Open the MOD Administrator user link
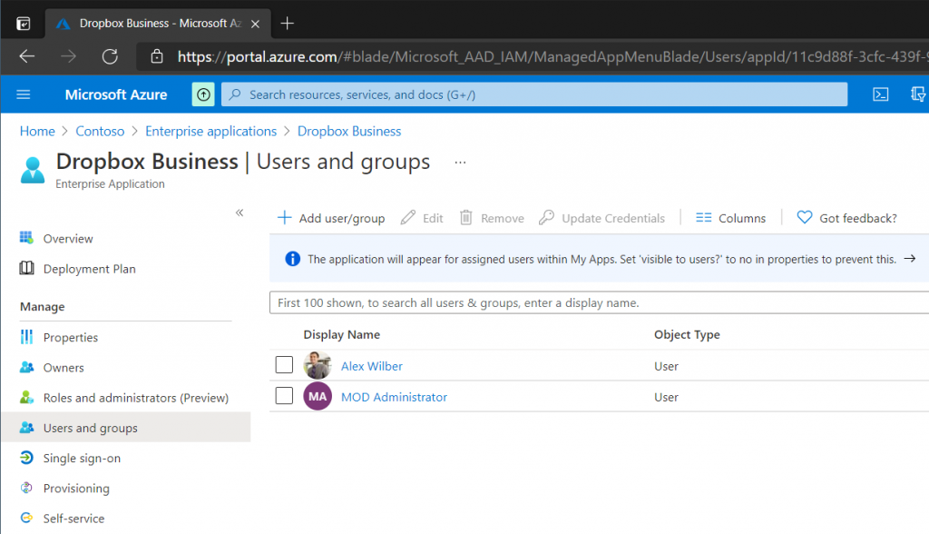929x534 pixels. click(x=394, y=397)
